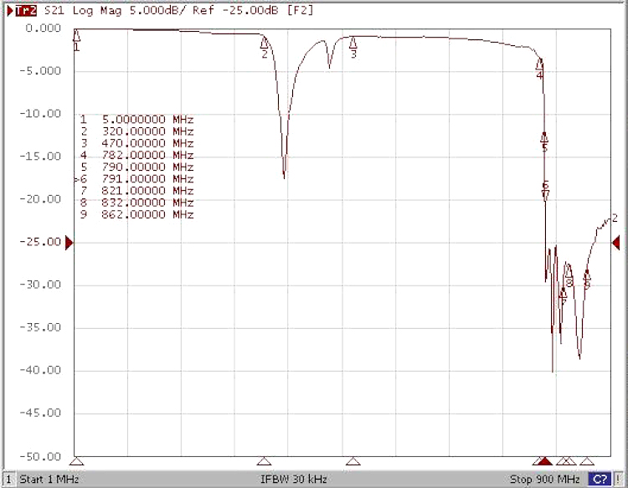Click the Start 1 MHz field
Screen dimensions: 628x488
[43, 480]
